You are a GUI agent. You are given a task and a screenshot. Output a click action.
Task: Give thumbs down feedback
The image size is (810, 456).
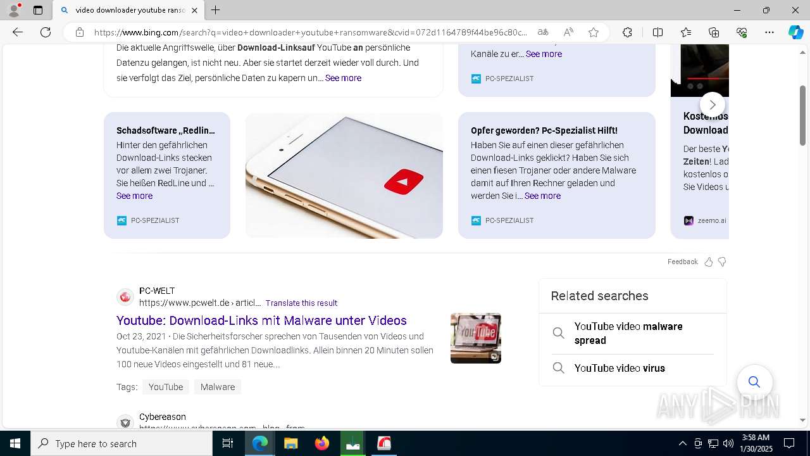[x=722, y=262]
